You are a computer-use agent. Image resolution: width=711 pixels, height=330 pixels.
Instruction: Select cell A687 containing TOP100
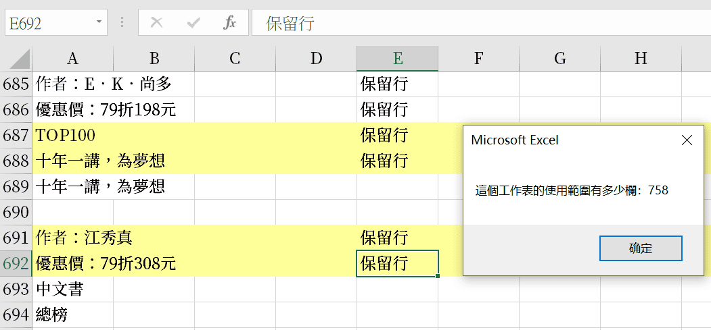coord(72,135)
